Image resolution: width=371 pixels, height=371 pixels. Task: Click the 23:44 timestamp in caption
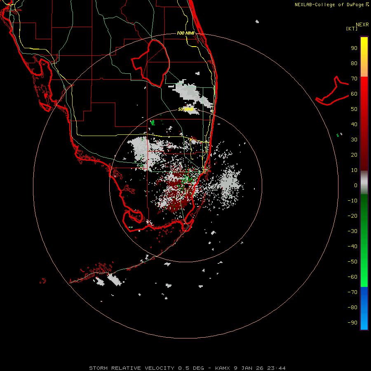[x=276, y=368]
